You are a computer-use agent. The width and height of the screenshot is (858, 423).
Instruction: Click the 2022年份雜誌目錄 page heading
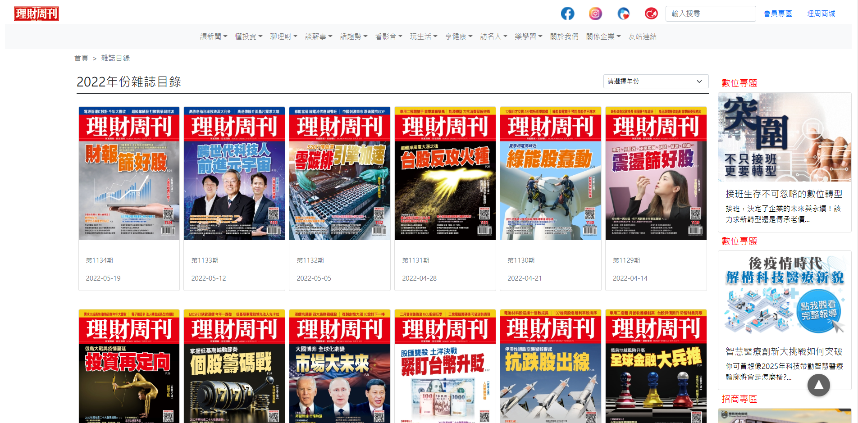click(129, 82)
